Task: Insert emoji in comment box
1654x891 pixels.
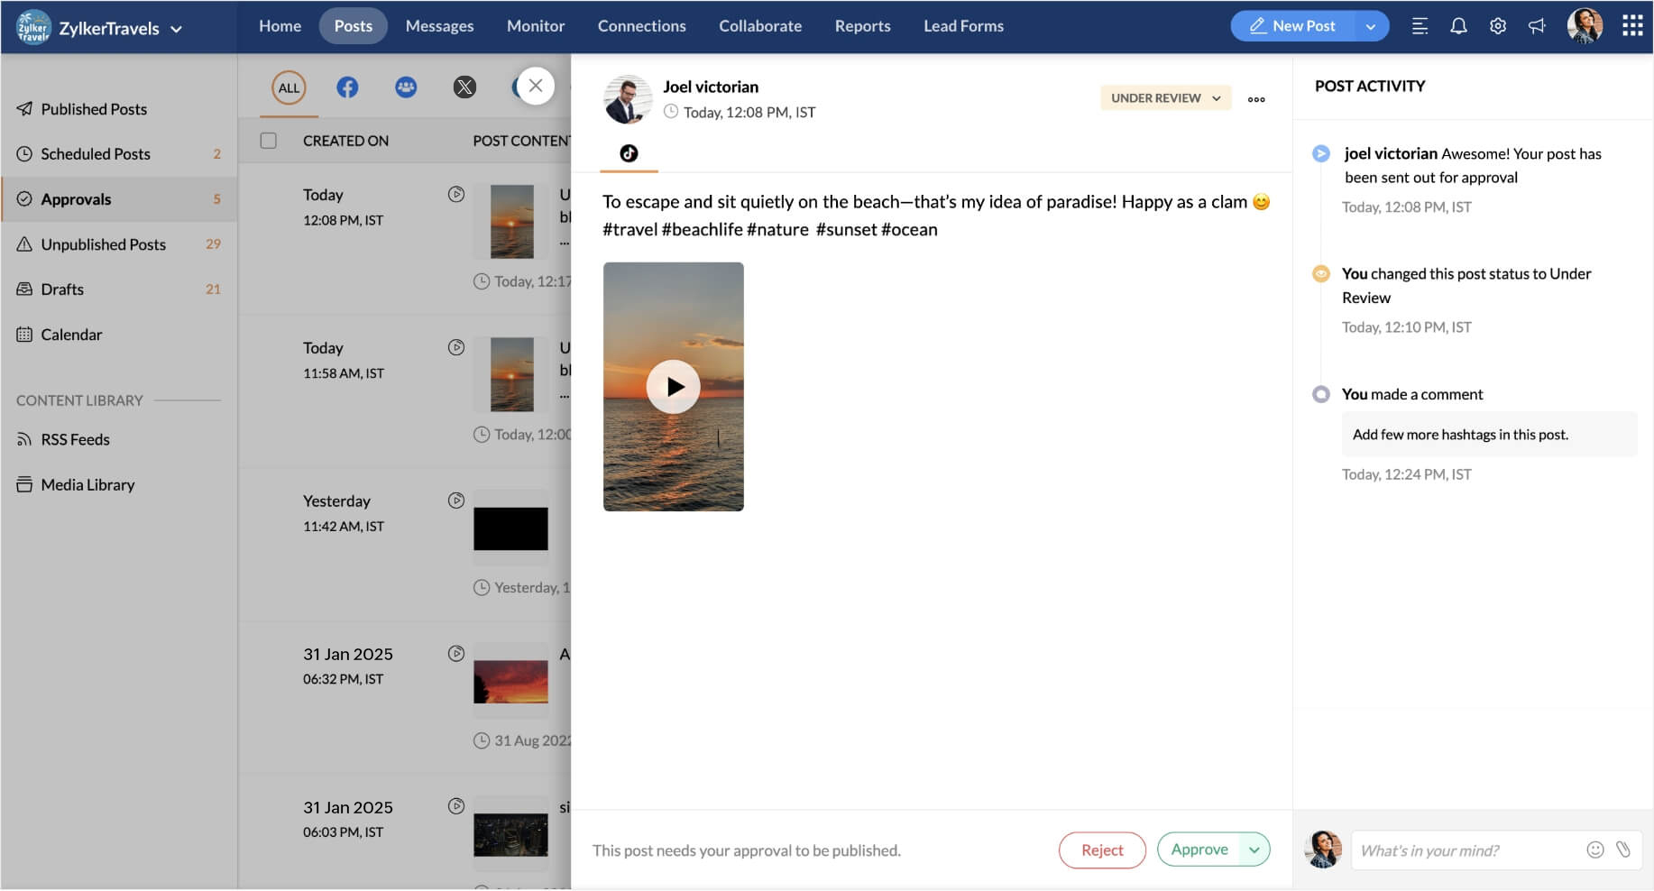Action: tap(1594, 850)
